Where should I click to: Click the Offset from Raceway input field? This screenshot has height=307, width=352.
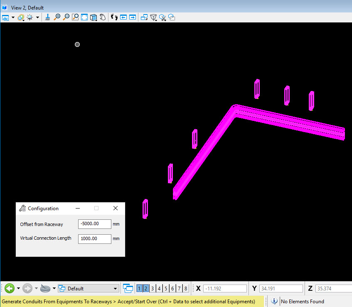coord(94,224)
